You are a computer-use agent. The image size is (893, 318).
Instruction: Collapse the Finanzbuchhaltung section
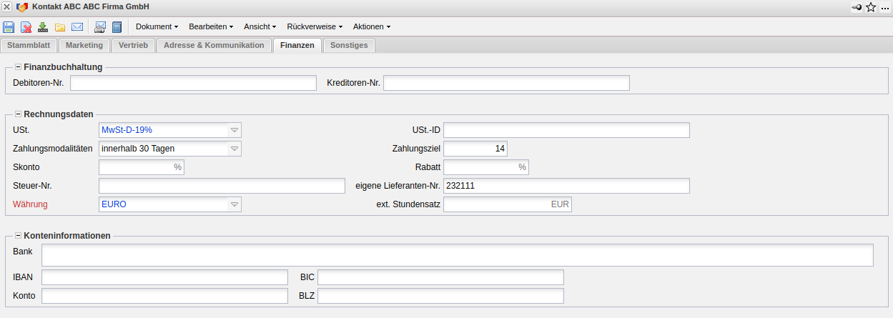point(18,67)
